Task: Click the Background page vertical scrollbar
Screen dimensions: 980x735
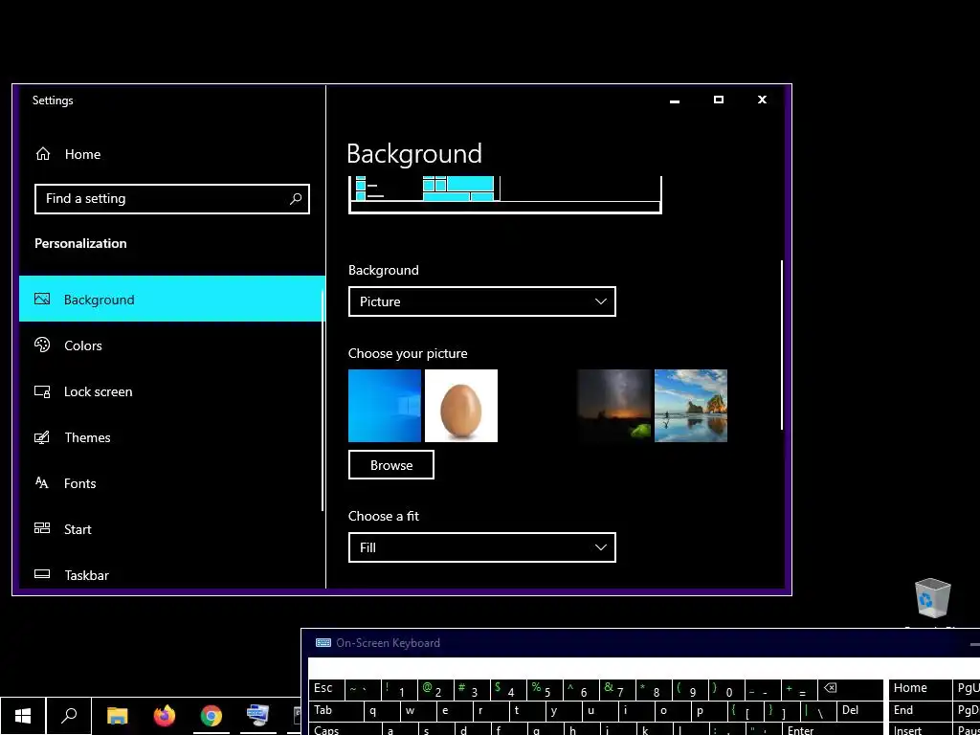Action: pos(781,345)
